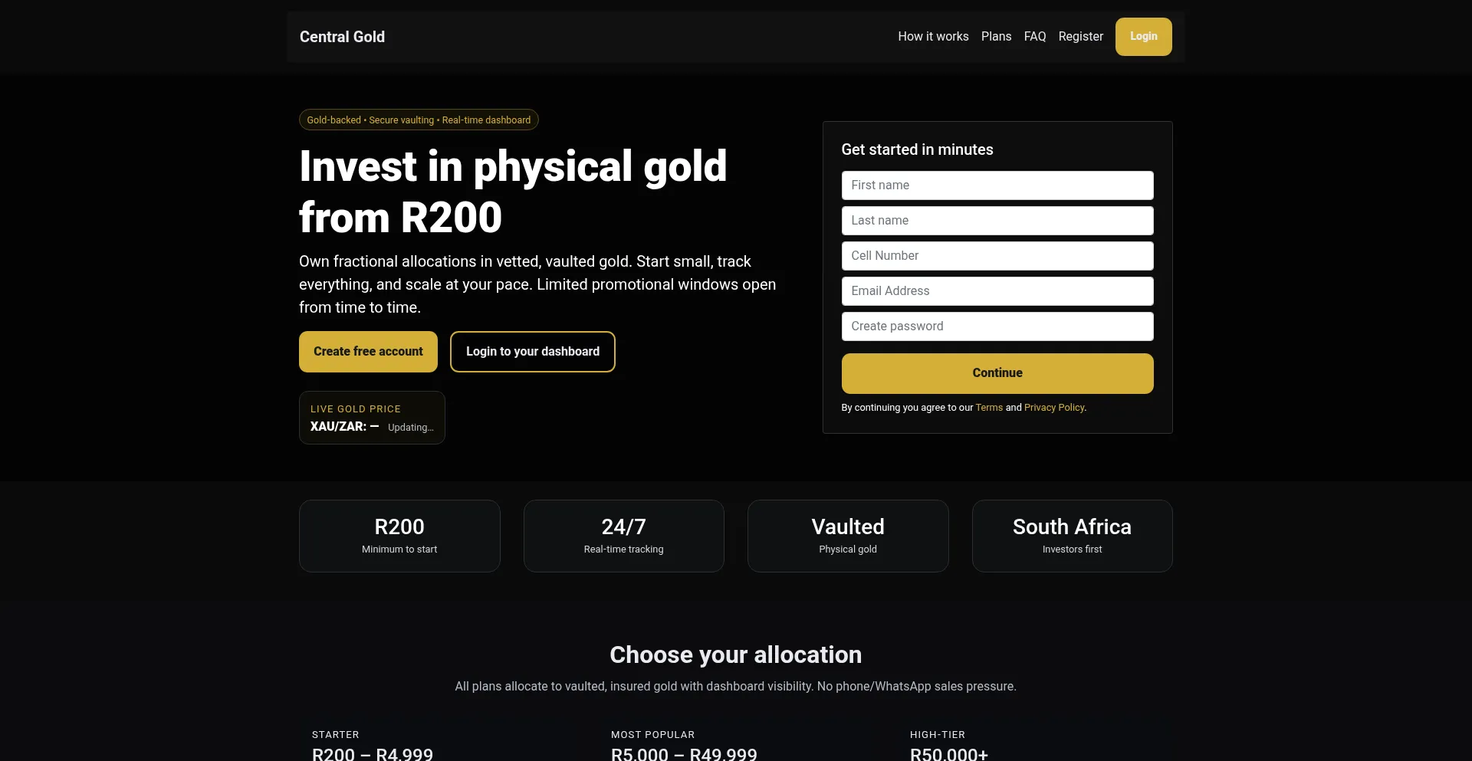
Task: Focus the First name field
Action: pos(997,185)
